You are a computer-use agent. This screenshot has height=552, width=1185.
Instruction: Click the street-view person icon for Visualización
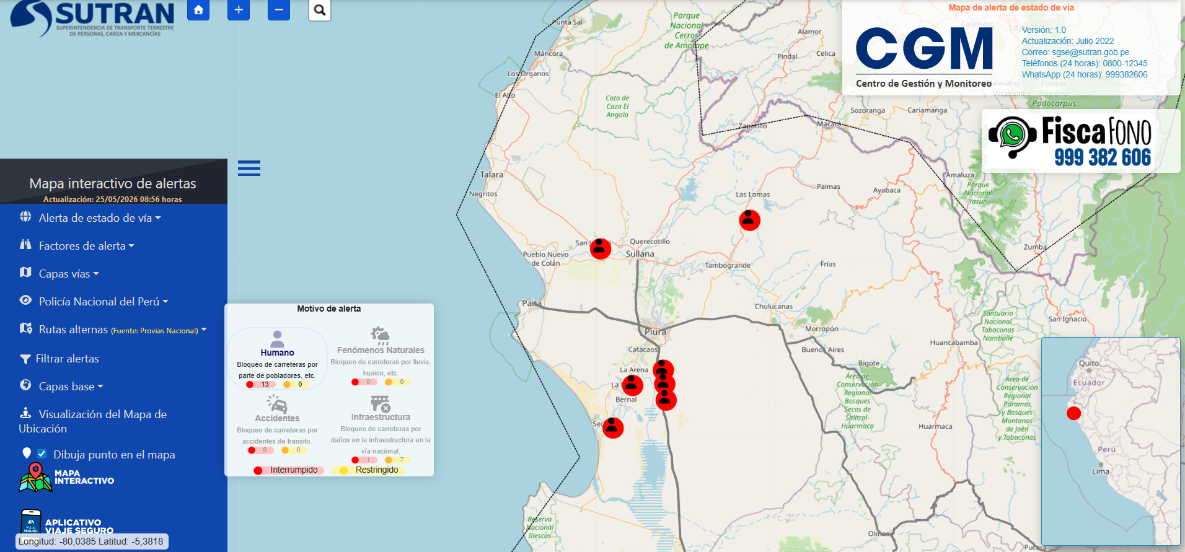[x=25, y=413]
